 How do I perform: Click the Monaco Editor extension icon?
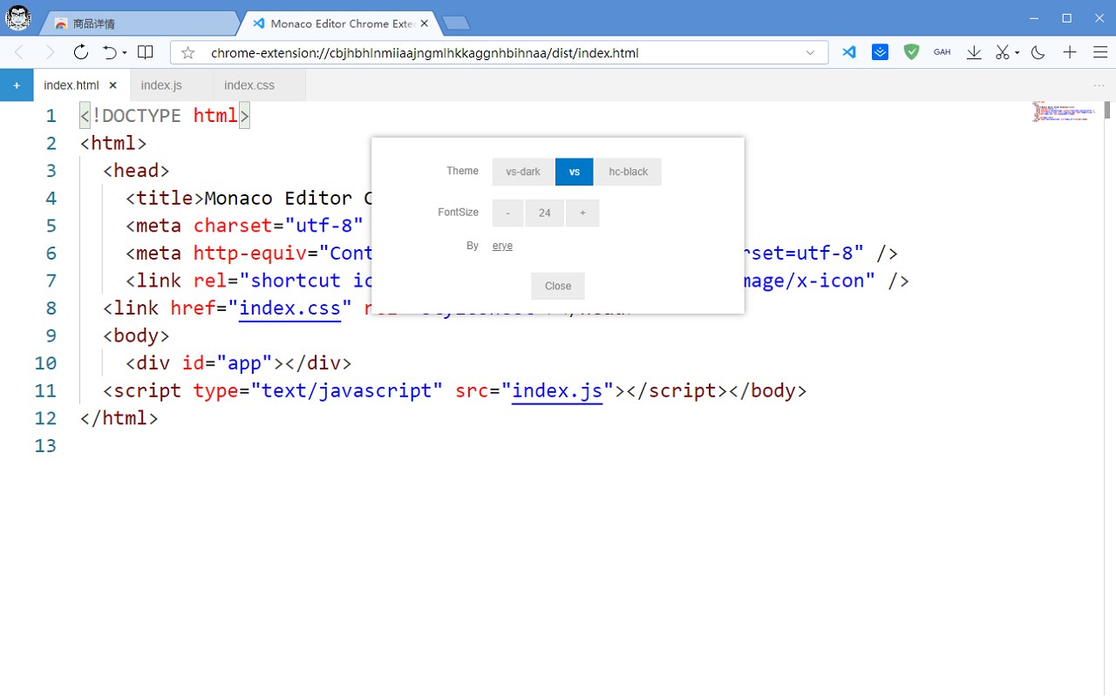[849, 52]
